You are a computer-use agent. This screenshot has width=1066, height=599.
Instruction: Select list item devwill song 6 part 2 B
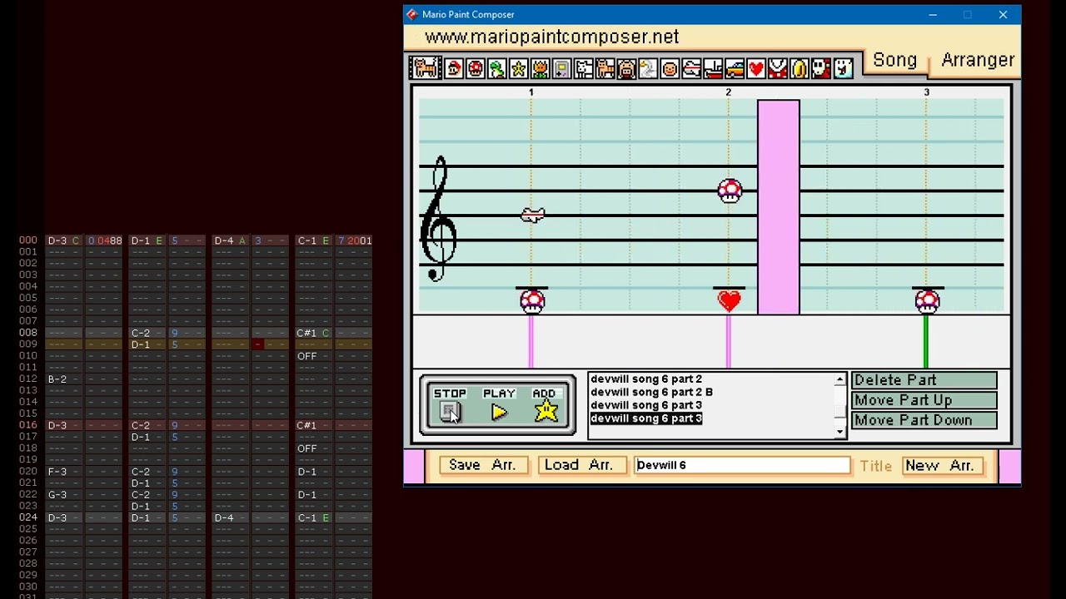tap(652, 392)
